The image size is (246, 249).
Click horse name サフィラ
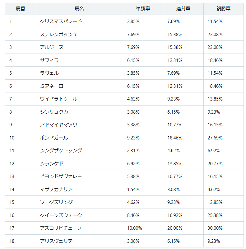pyautogui.click(x=49, y=60)
